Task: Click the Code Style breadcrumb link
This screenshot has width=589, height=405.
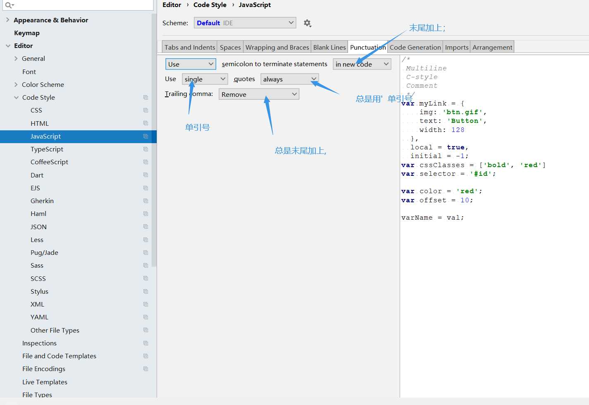Action: click(210, 5)
